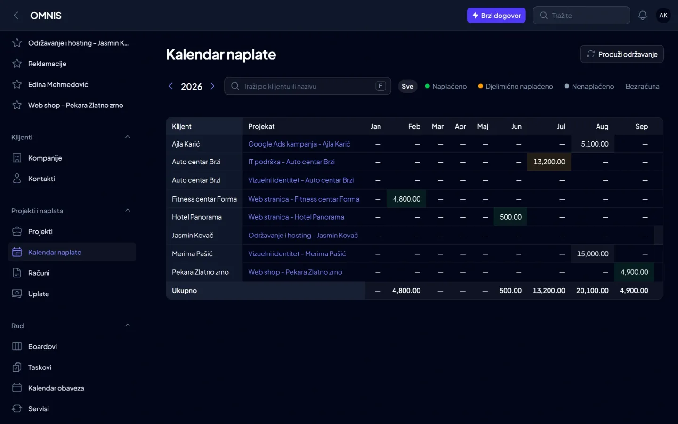Click the global Tražite search field
Viewport: 678px width, 424px height.
point(581,16)
